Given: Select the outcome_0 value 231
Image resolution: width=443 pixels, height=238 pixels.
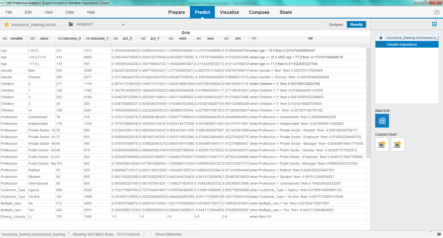Looking at the screenshot, I should [69, 51].
